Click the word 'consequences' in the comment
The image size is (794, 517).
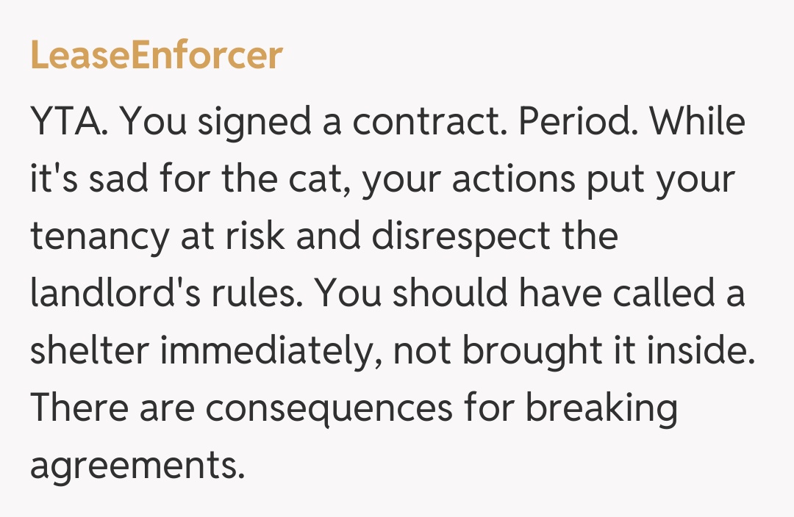coord(329,408)
